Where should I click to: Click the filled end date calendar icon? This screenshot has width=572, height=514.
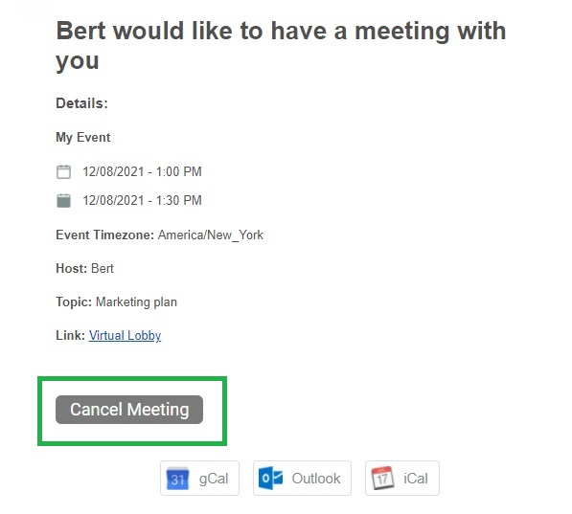pyautogui.click(x=63, y=200)
